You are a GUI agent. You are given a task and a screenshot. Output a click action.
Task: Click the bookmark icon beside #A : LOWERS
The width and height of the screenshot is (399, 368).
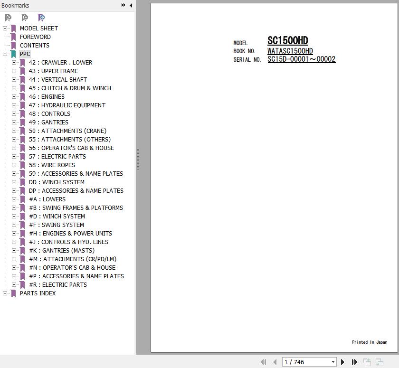[22, 199]
